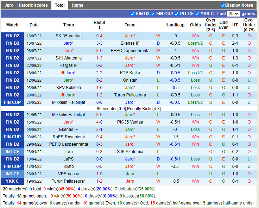Open the Last games count dropdown
259x208 pixels.
[x=233, y=14]
